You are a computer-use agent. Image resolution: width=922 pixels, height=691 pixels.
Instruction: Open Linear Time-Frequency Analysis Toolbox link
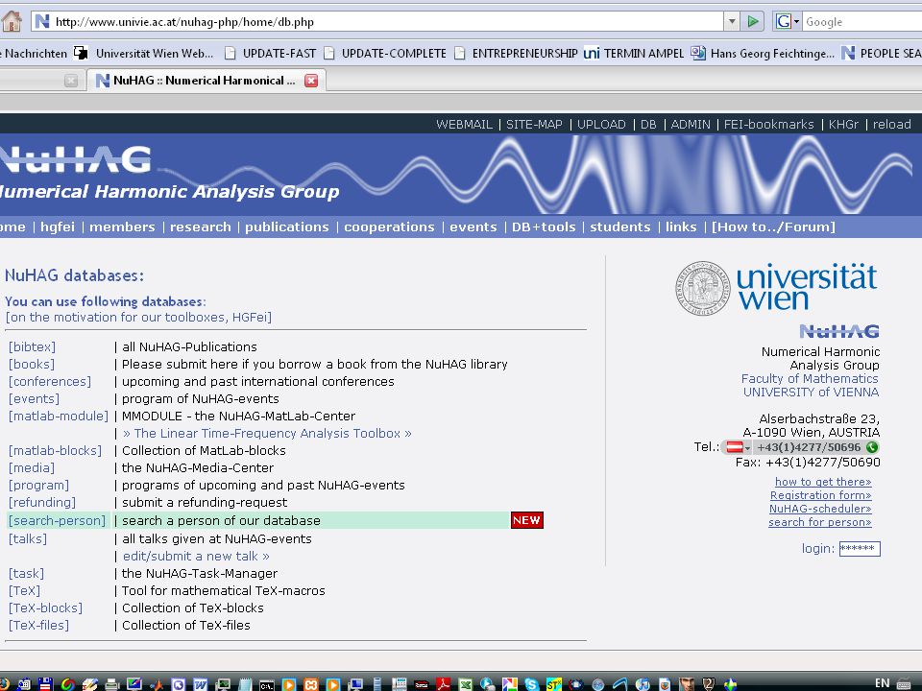tap(267, 433)
